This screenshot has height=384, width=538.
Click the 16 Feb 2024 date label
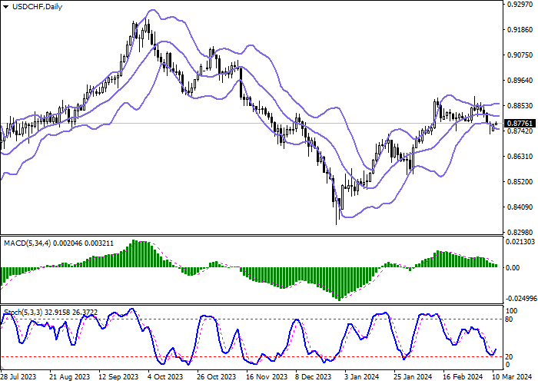coord(463,377)
